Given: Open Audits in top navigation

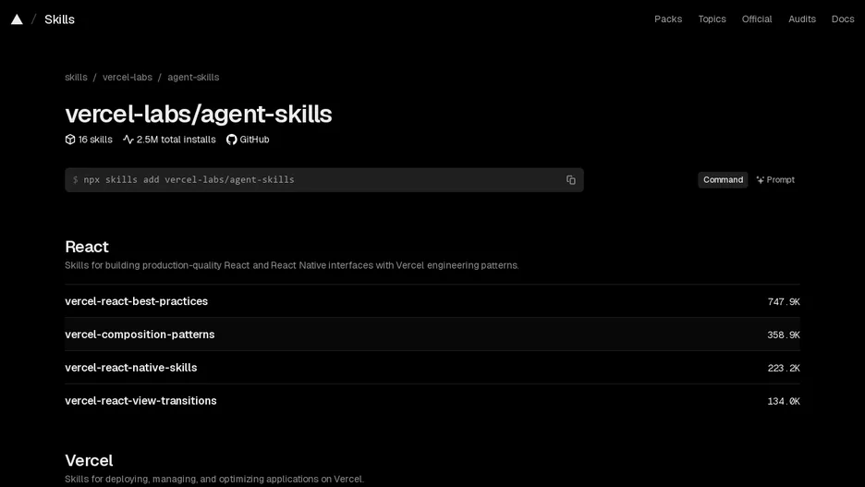Looking at the screenshot, I should click(x=801, y=19).
